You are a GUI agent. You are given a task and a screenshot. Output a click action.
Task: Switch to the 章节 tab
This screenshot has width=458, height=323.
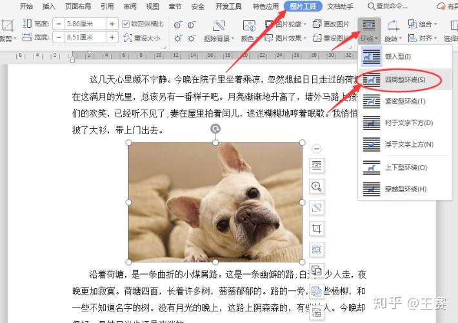[175, 6]
